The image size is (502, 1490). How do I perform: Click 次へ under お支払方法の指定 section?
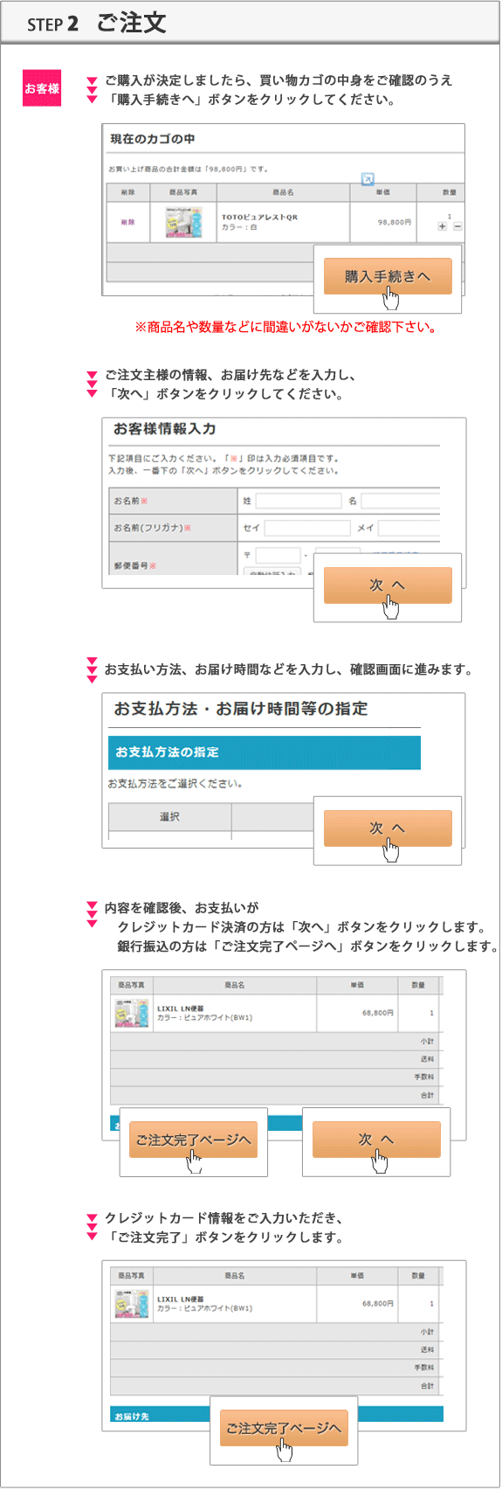(388, 828)
